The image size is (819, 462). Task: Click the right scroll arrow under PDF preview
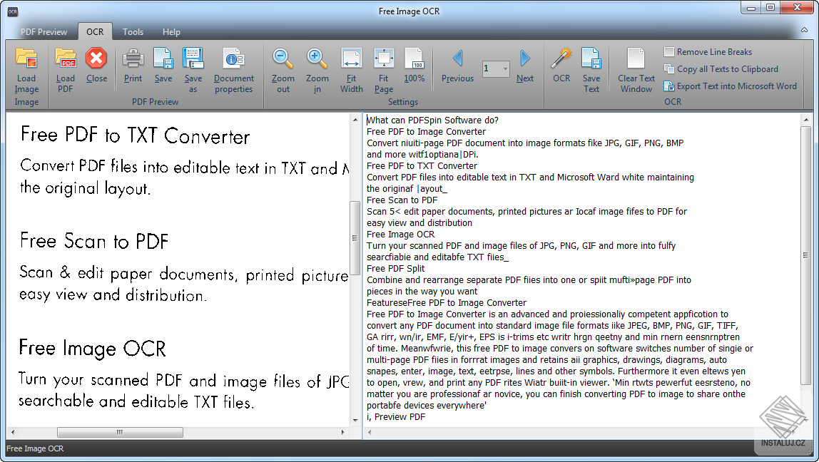coord(343,432)
